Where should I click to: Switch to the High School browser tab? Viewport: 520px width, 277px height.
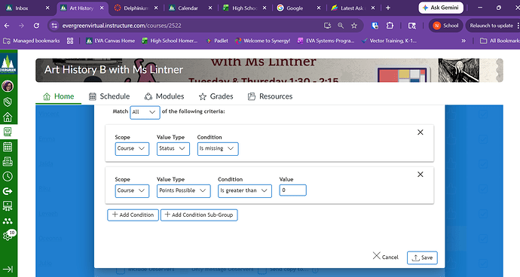click(244, 8)
